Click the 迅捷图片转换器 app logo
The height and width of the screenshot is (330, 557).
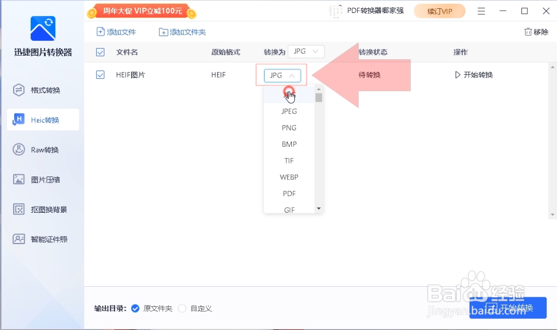[43, 28]
